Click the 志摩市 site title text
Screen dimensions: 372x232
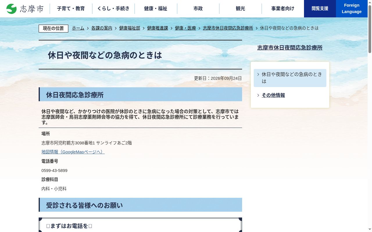(32, 9)
